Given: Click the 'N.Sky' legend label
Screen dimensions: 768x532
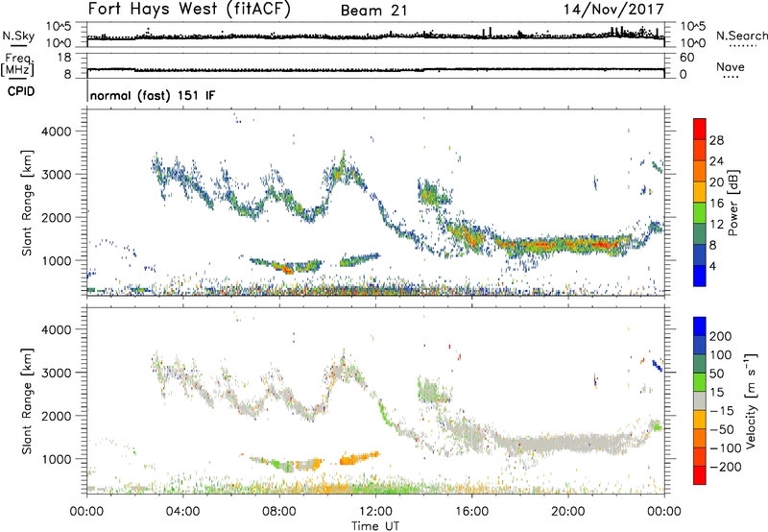Looking at the screenshot, I should [18, 36].
